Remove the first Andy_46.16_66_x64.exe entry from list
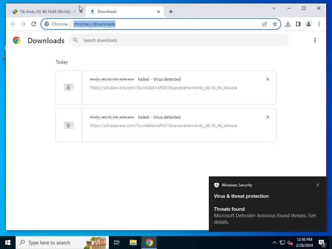Image resolution: width=332 pixels, height=249 pixels. (267, 79)
